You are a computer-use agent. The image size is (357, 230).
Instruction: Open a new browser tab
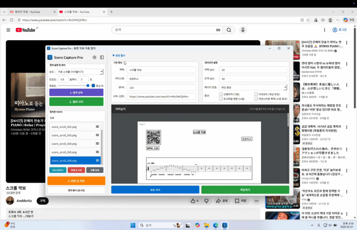[x=112, y=11]
